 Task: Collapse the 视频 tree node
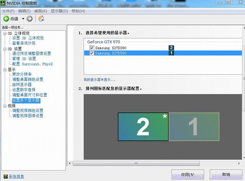click(x=5, y=106)
